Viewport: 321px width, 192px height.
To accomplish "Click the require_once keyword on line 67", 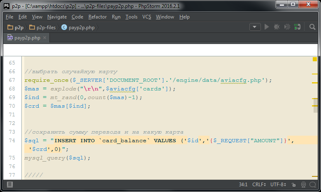I will point(47,80).
